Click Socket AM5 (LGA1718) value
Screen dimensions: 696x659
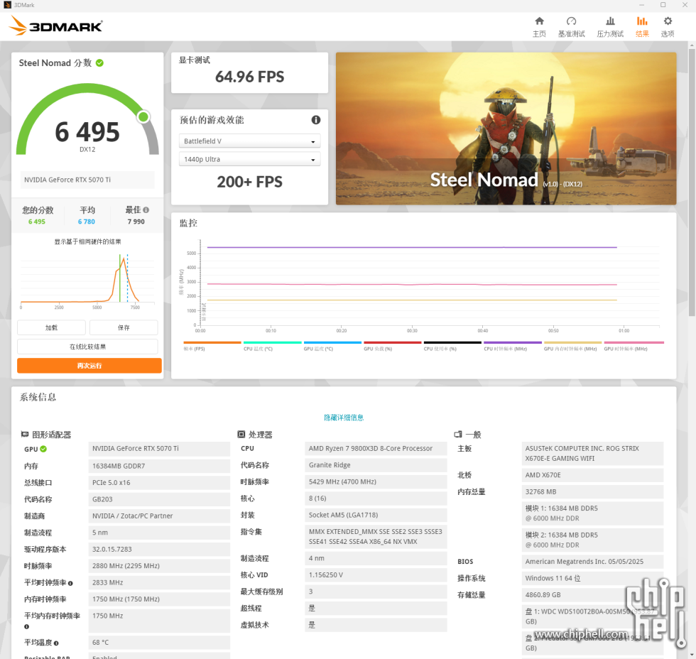click(376, 515)
